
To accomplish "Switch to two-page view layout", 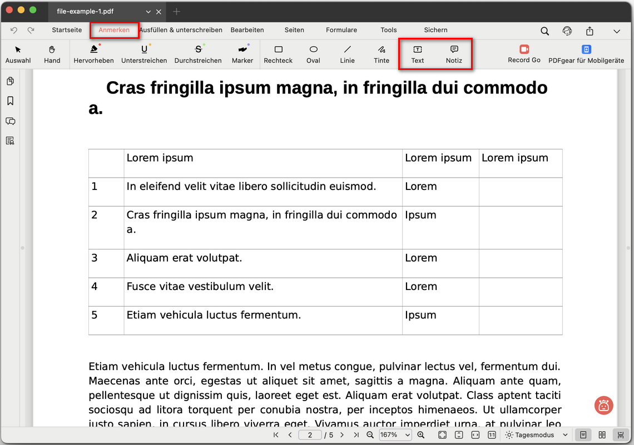I will 602,435.
